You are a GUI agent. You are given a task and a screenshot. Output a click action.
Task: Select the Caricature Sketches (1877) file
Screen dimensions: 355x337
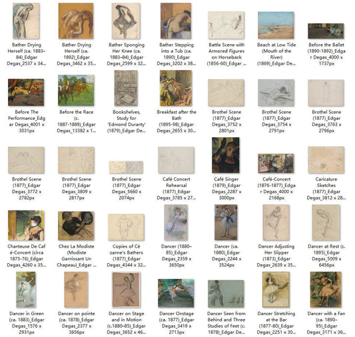(x=326, y=160)
